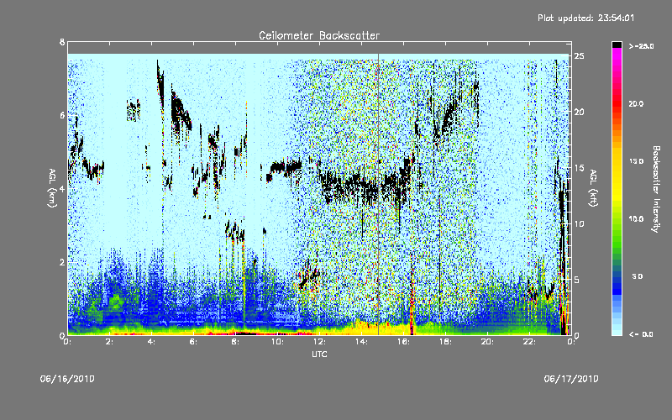
Task: Click the "25" tick on kft axis
Action: click(580, 56)
